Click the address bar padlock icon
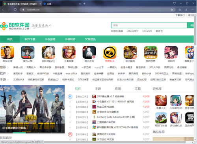The image size is (197, 144). 23,9
